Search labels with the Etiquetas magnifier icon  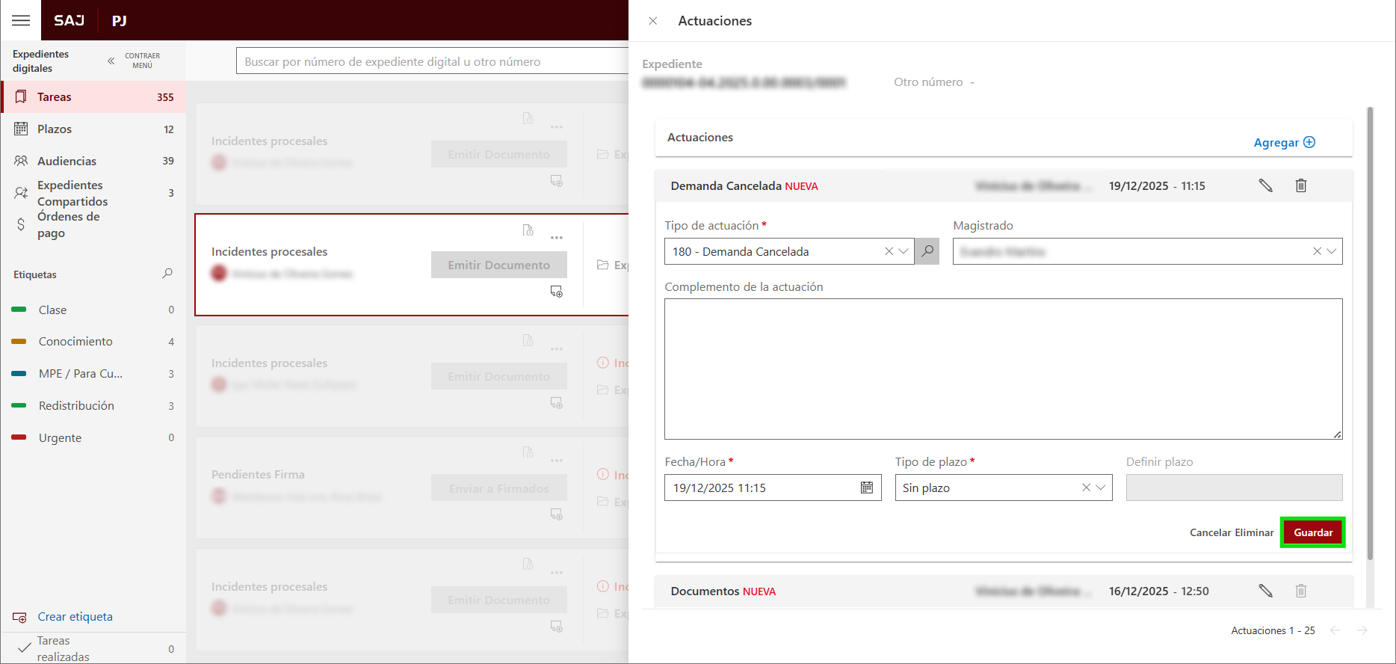pos(167,274)
